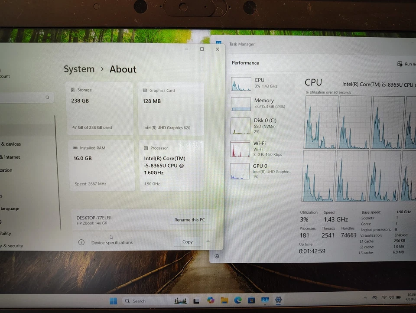The height and width of the screenshot is (313, 416).
Task: Copy the device specifications
Action: click(187, 241)
